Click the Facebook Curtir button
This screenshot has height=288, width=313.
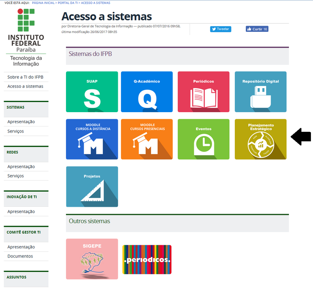point(257,29)
